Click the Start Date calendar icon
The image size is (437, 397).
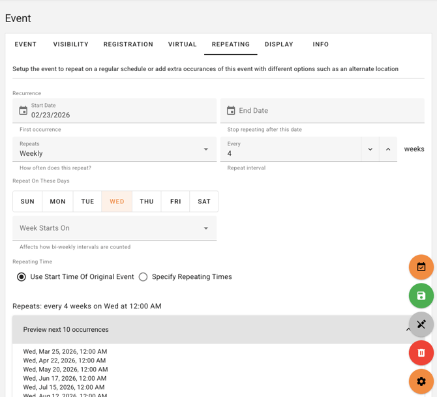[x=23, y=111]
